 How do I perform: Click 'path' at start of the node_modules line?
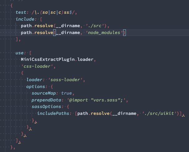tap(26, 32)
